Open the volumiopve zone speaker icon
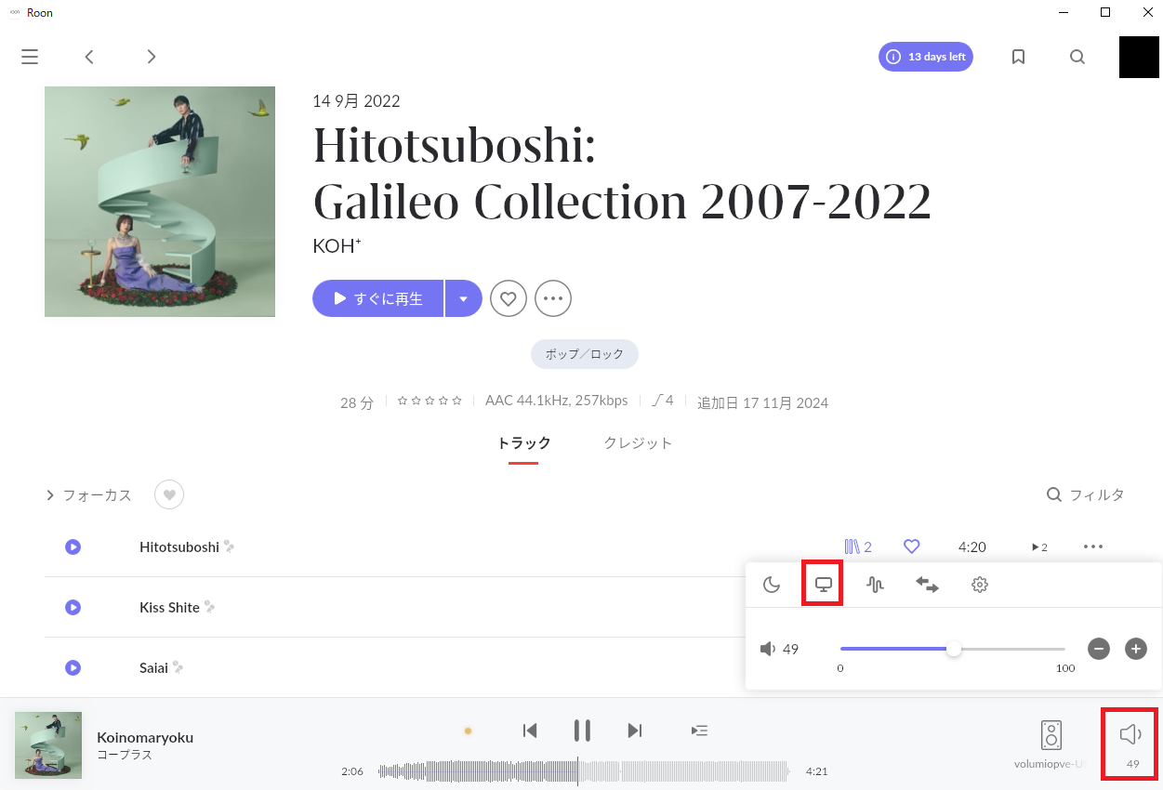 point(1051,735)
